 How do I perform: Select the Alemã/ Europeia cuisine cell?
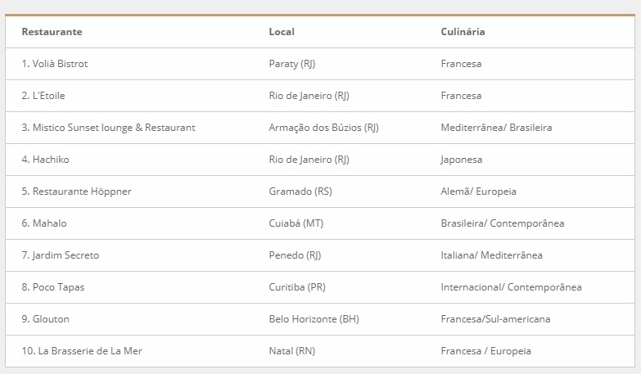pyautogui.click(x=478, y=192)
